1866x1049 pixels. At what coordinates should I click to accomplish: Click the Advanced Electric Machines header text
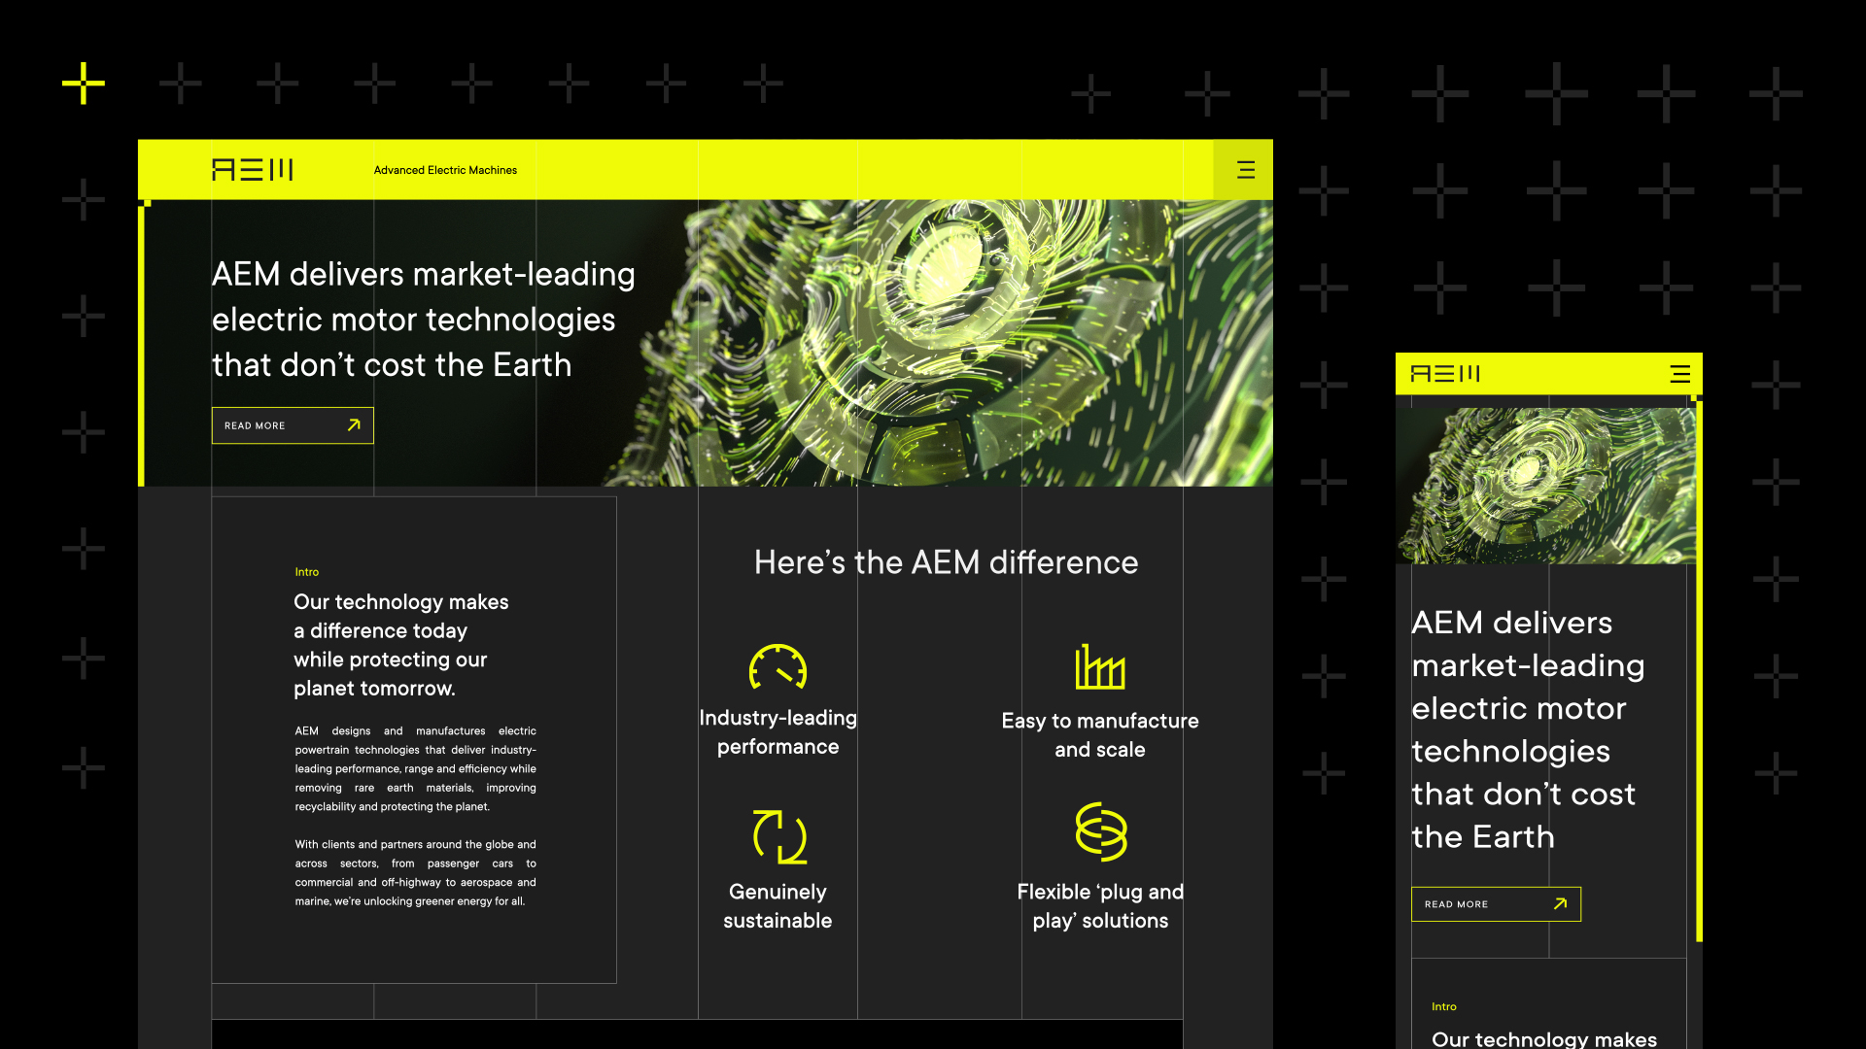445,170
